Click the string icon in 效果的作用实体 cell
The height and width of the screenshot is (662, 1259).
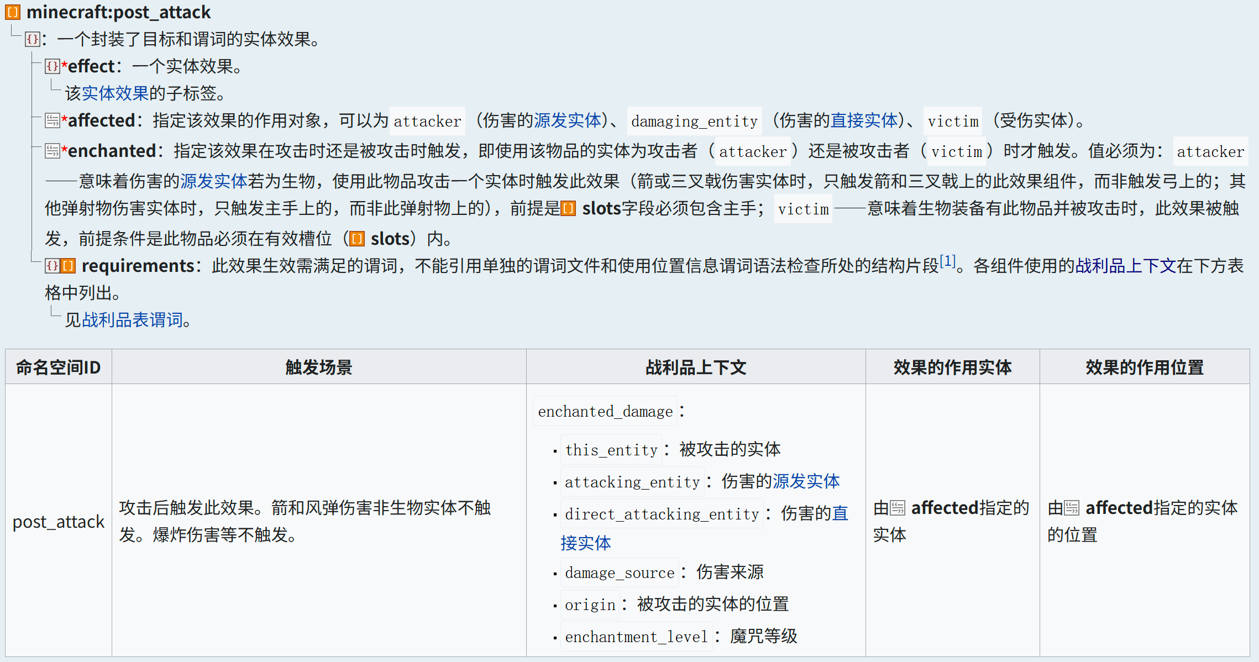point(898,508)
